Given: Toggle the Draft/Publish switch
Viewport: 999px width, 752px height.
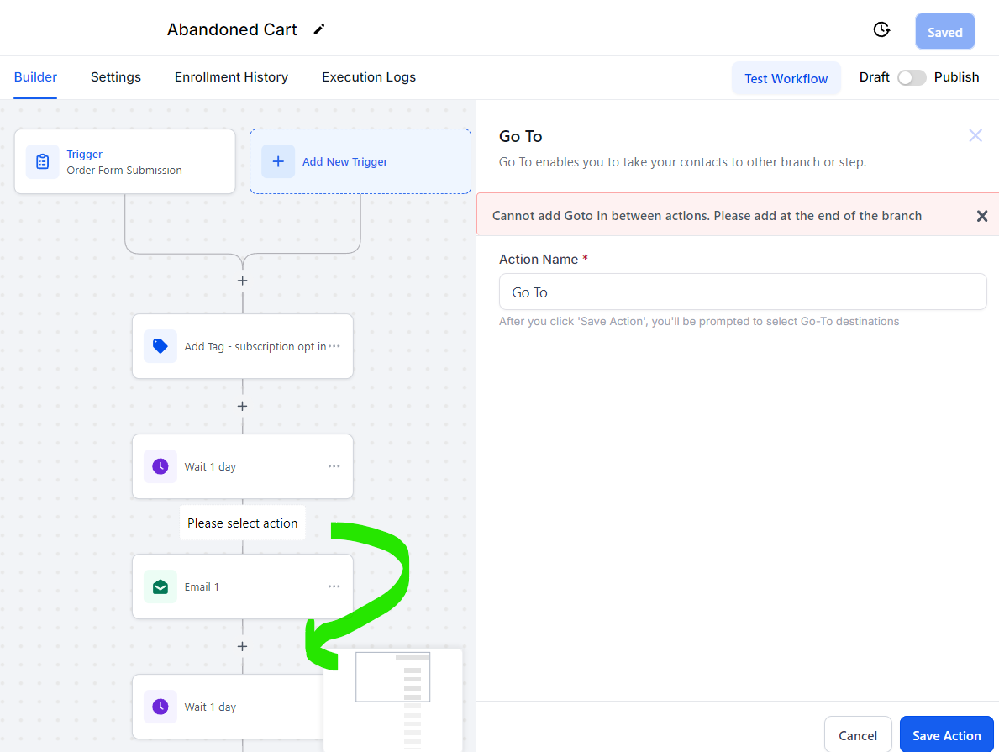Looking at the screenshot, I should pyautogui.click(x=912, y=78).
